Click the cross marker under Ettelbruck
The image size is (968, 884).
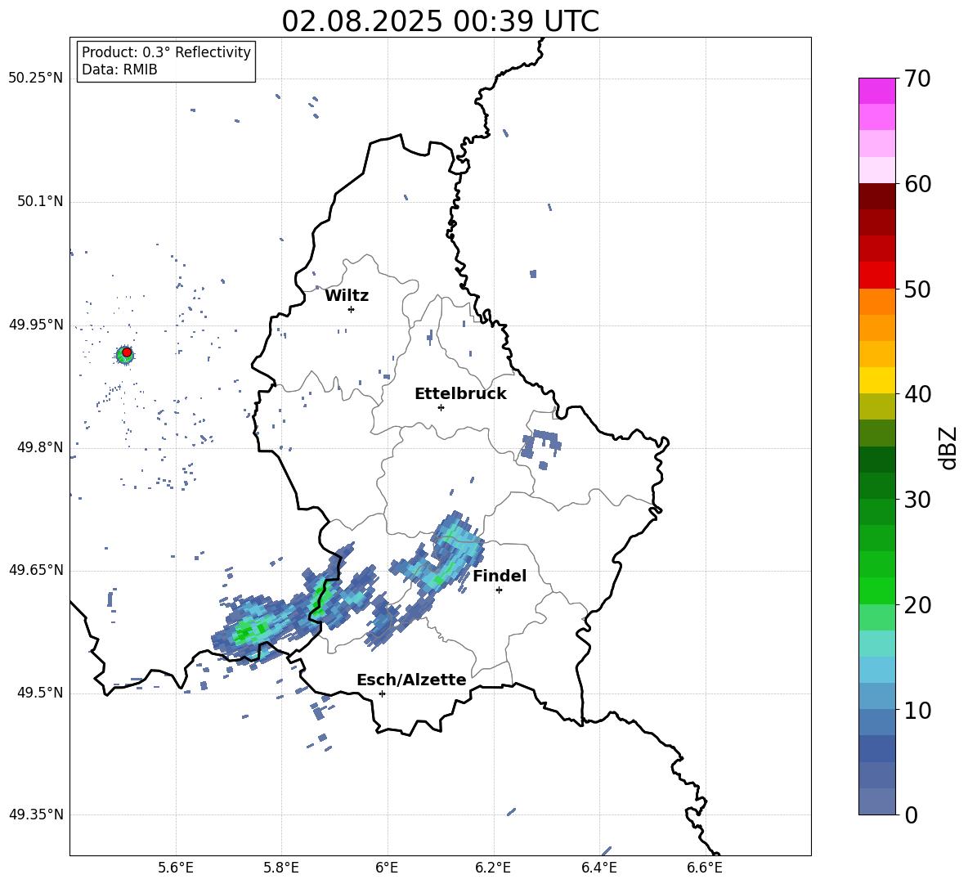click(441, 407)
